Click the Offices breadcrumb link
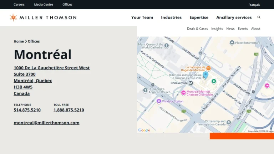The height and width of the screenshot is (154, 274). tap(34, 41)
